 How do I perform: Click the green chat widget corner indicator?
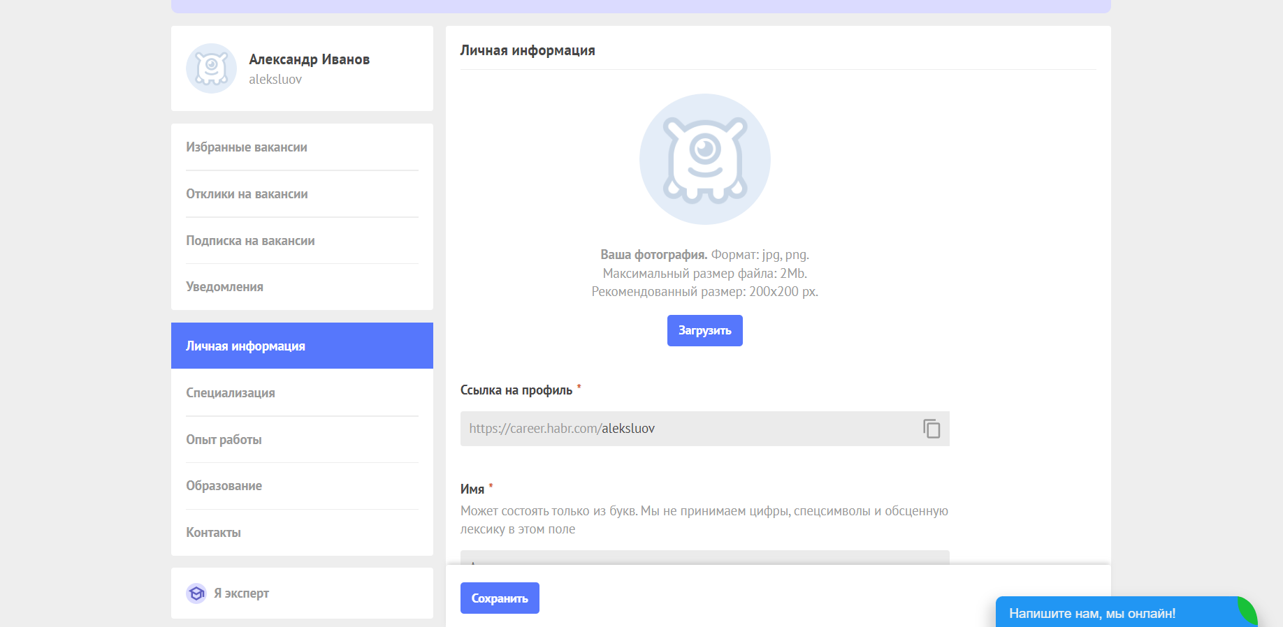[1248, 609]
